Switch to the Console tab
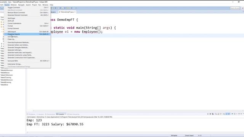Screen dimensions: 244x137 pyautogui.click(x=61, y=114)
